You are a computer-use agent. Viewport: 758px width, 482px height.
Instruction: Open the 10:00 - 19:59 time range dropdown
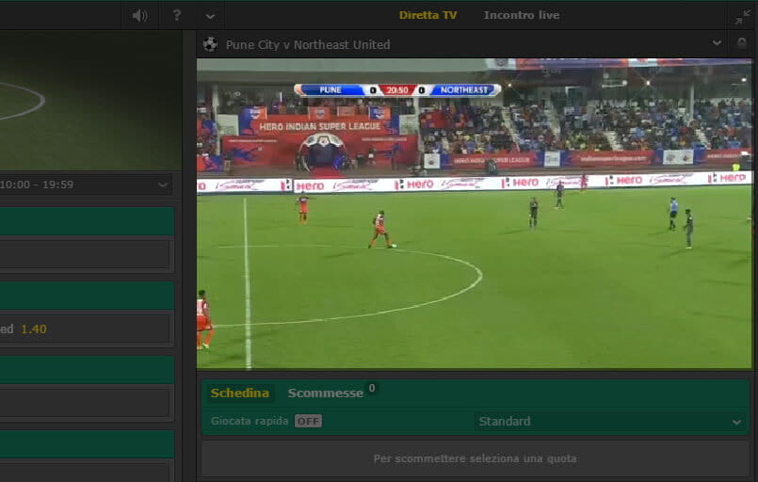point(86,185)
